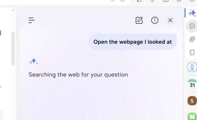Screen dimensions: 197x120
Task: Open the calendar 31 sidebar icon
Action: point(192,84)
